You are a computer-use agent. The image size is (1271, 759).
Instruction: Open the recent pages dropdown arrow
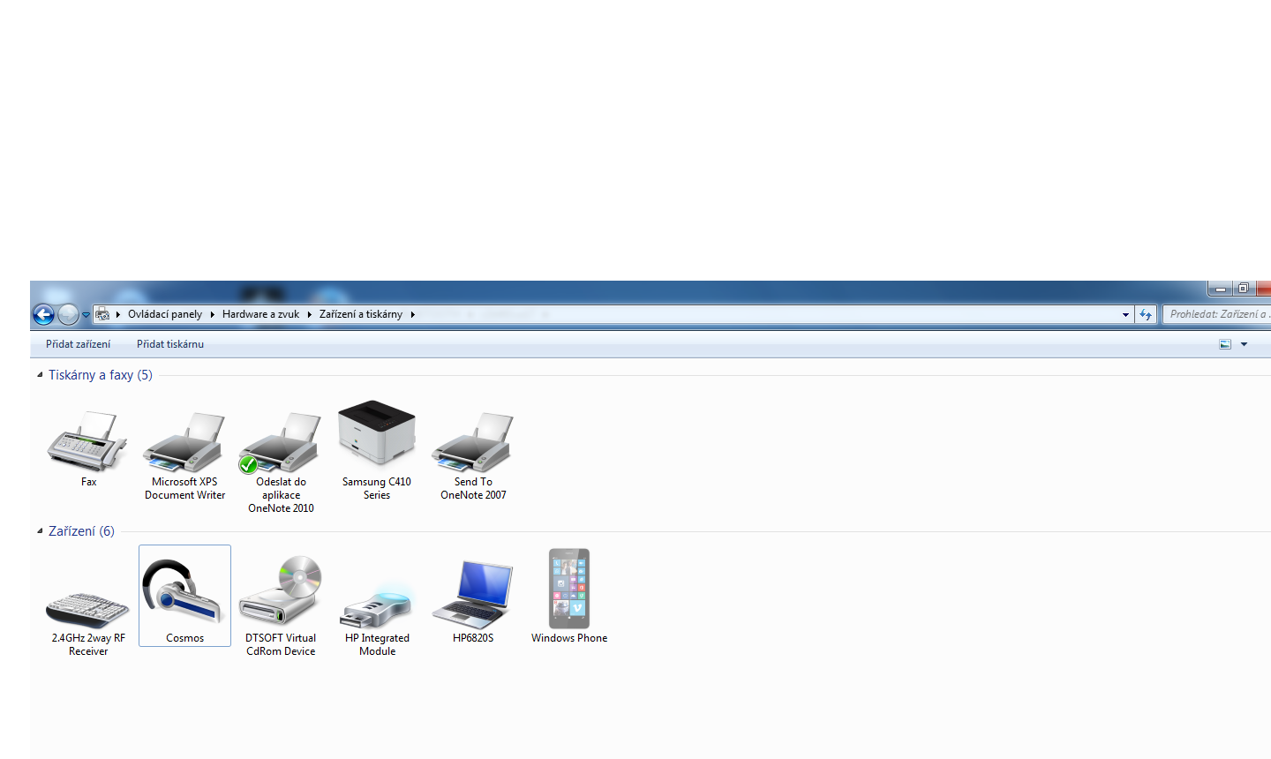pos(86,315)
